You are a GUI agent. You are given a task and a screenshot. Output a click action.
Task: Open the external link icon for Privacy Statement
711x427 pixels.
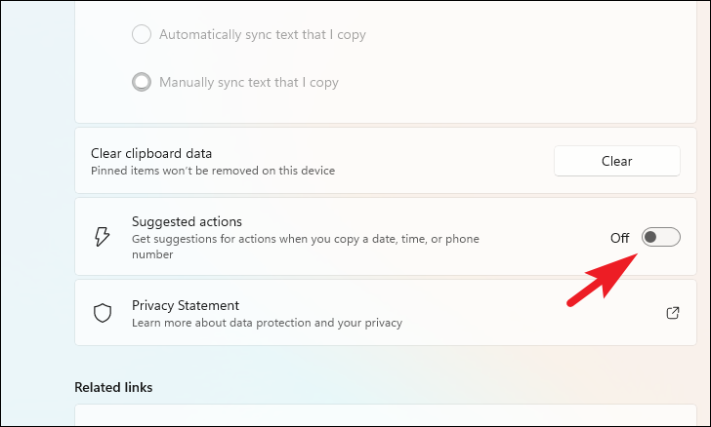coord(673,313)
